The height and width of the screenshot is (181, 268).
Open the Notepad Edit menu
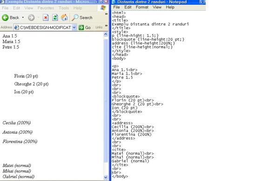coord(128,7)
